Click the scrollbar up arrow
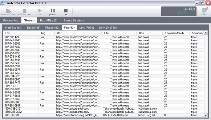This screenshot has height=120, width=211. (x=206, y=33)
